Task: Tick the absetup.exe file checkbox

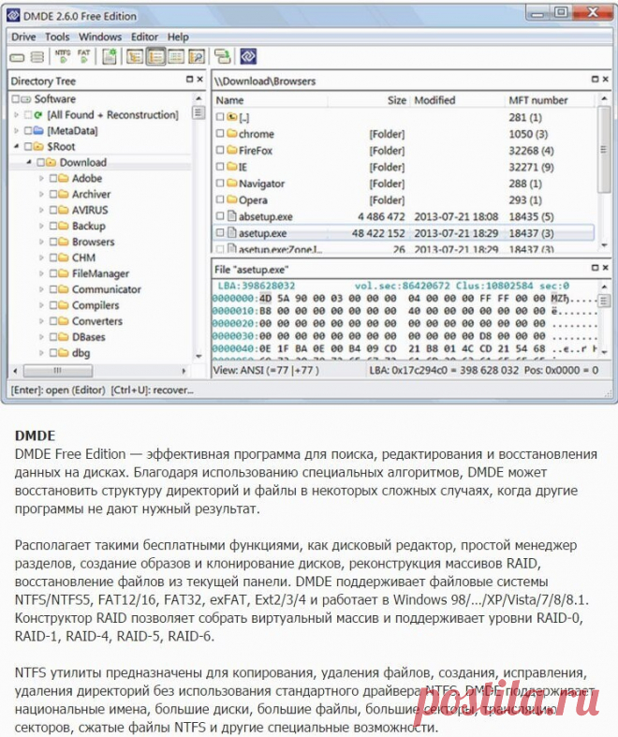Action: coord(220,216)
